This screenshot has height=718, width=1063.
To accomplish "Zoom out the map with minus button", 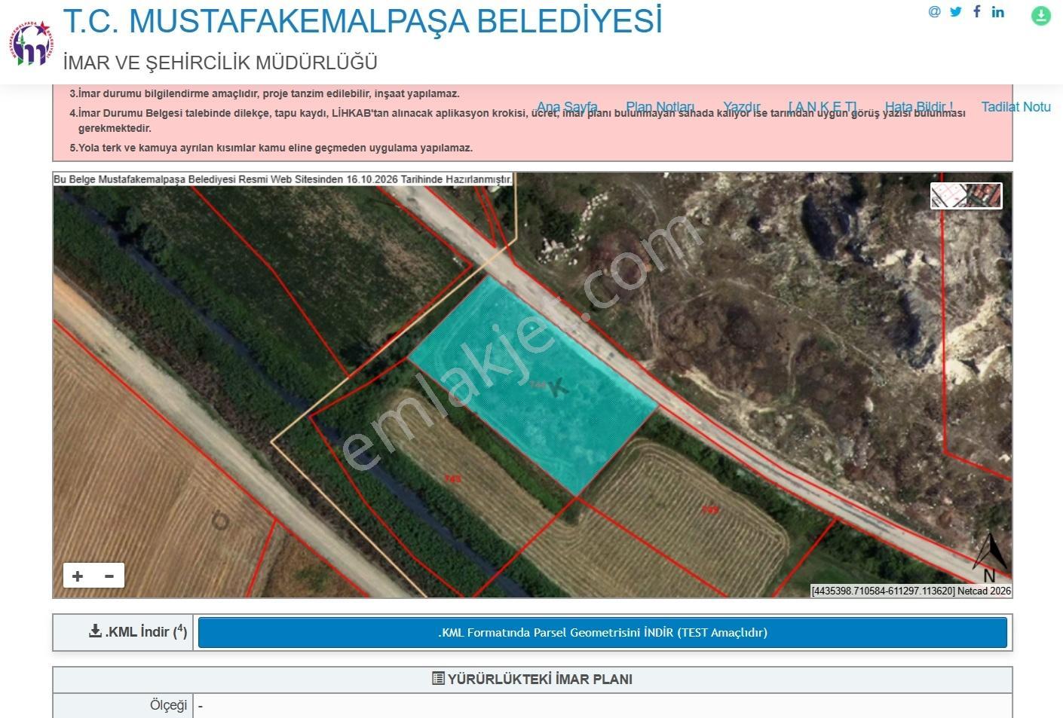I will (x=109, y=576).
